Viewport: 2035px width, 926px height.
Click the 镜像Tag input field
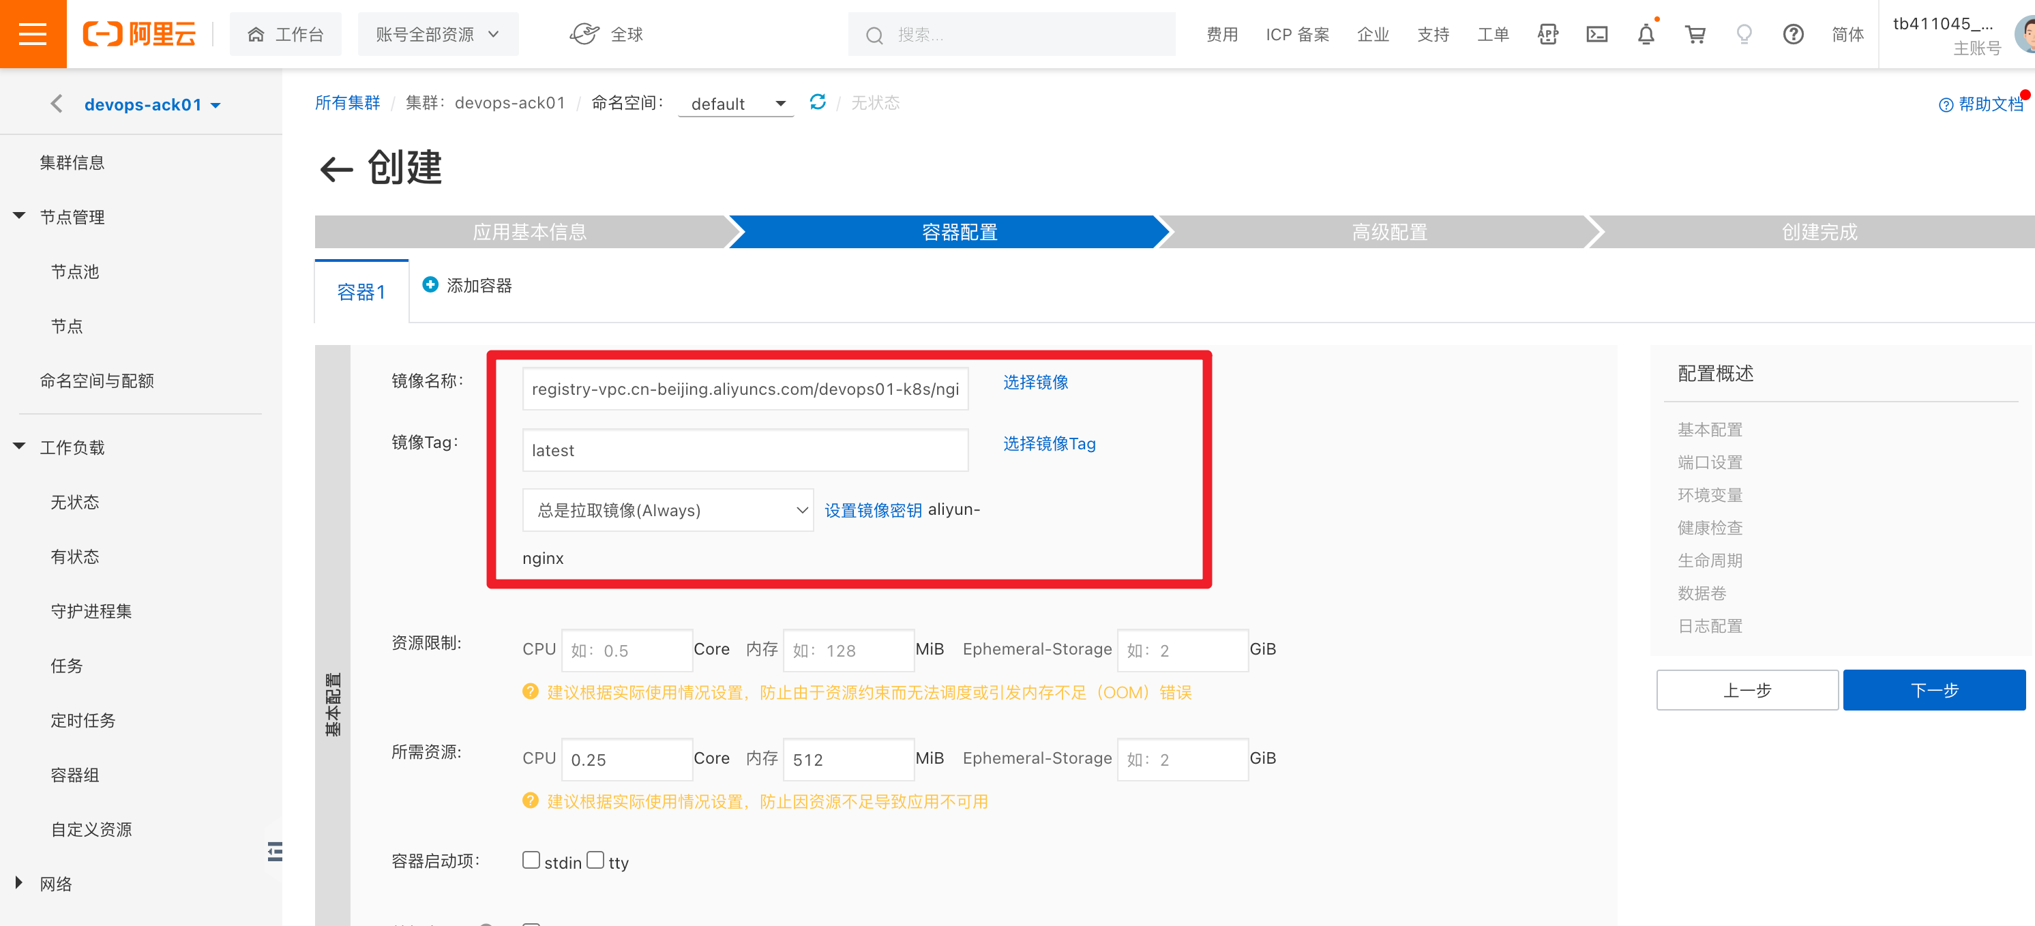[745, 450]
